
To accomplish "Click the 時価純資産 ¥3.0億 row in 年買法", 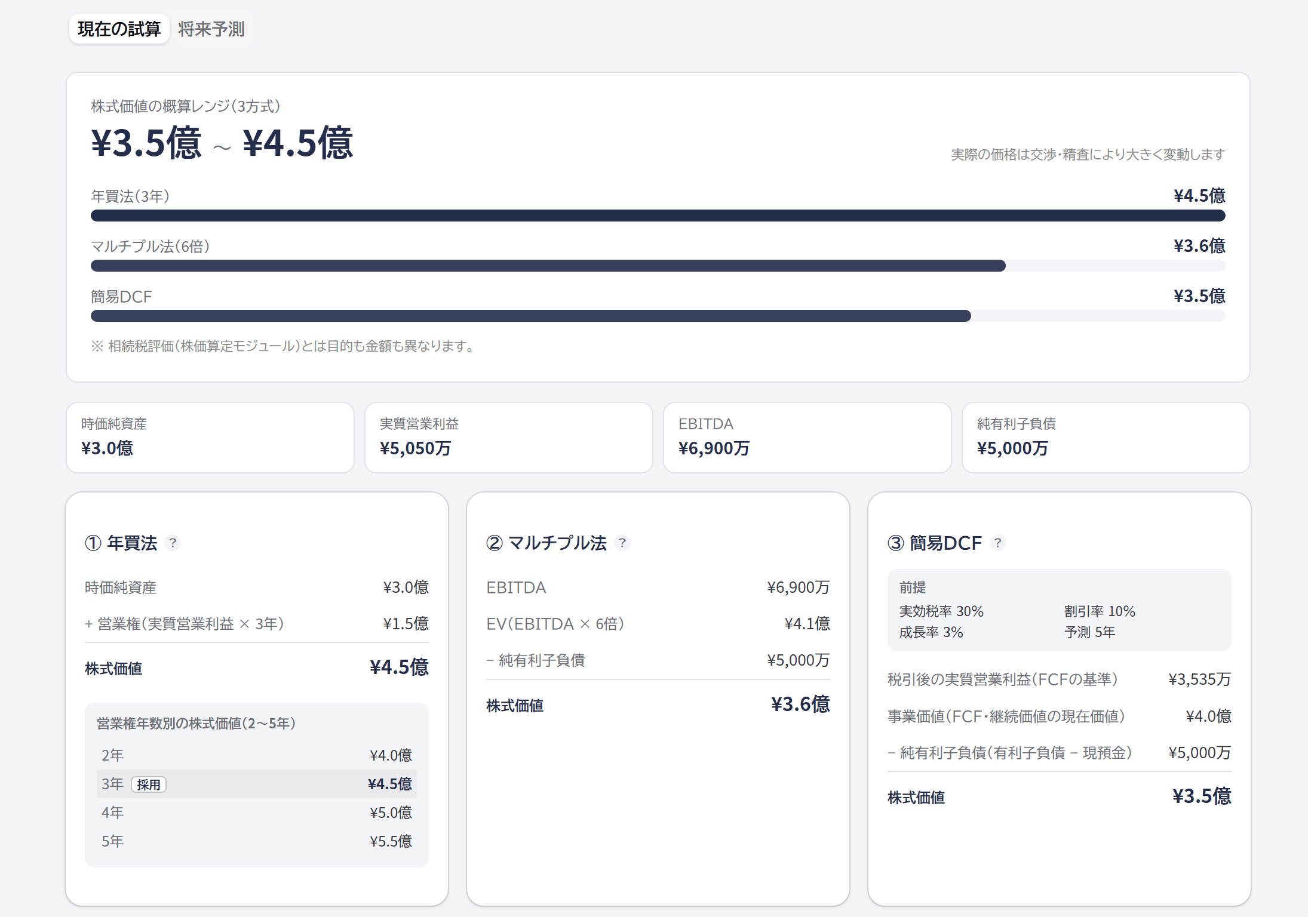I will point(257,587).
